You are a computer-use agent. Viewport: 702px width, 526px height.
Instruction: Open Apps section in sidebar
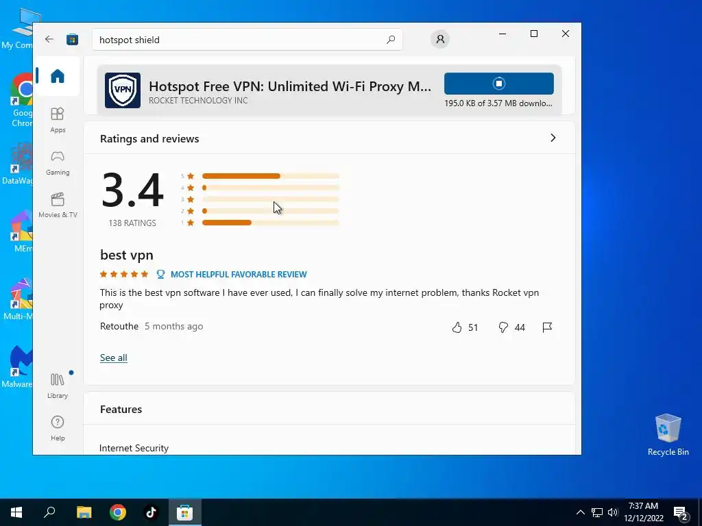pyautogui.click(x=58, y=120)
